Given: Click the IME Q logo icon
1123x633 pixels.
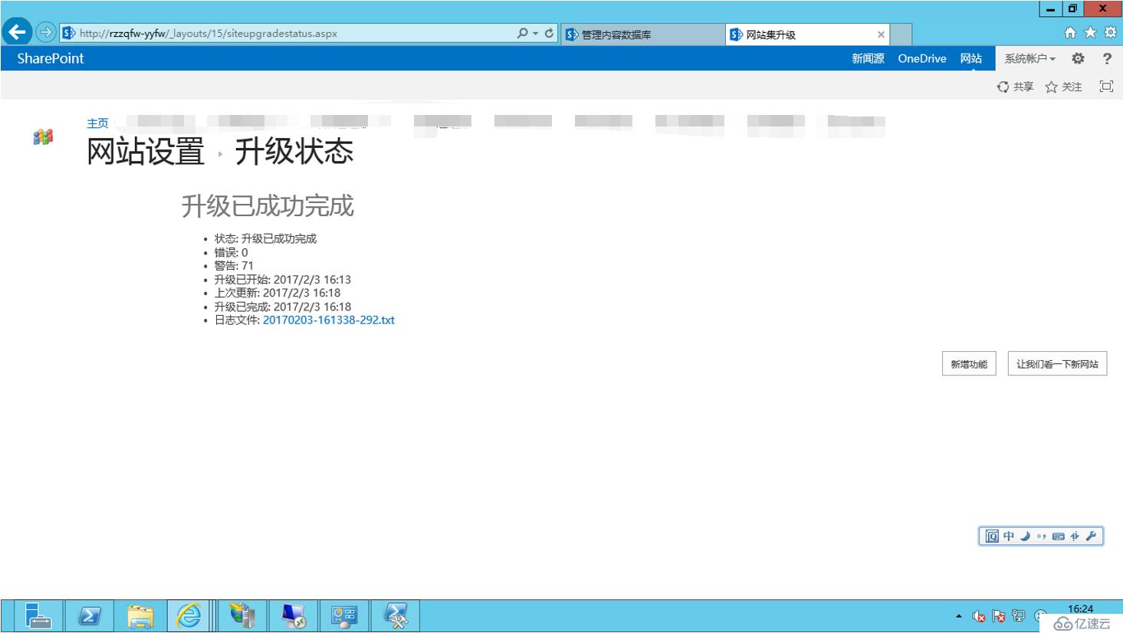Looking at the screenshot, I should pyautogui.click(x=992, y=536).
